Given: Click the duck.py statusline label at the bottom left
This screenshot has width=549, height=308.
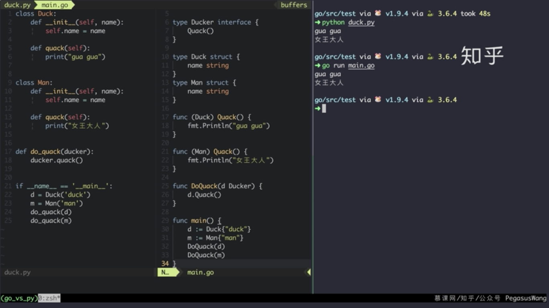Looking at the screenshot, I should pyautogui.click(x=17, y=272).
